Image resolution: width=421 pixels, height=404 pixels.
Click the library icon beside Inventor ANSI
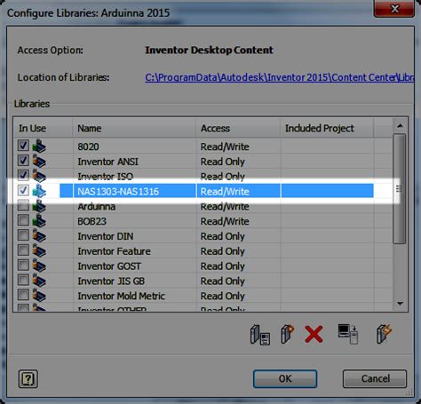pyautogui.click(x=39, y=161)
